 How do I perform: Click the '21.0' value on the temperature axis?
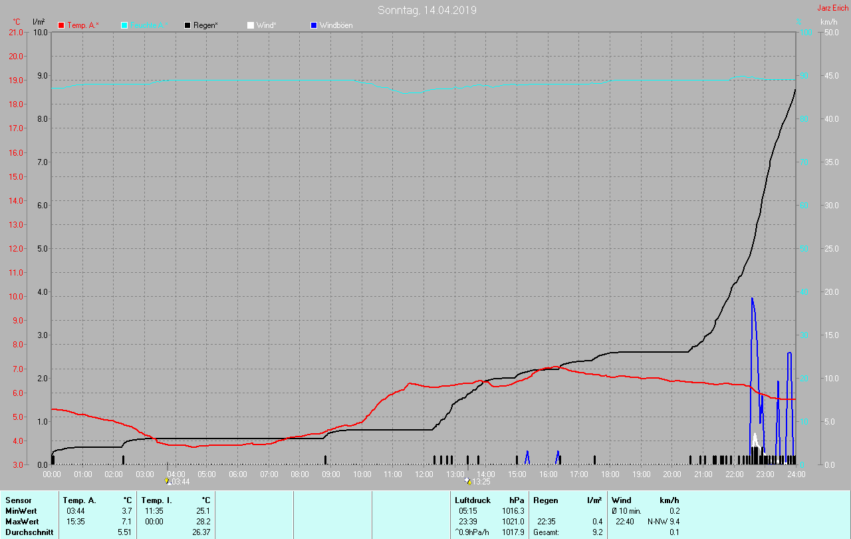coord(15,32)
